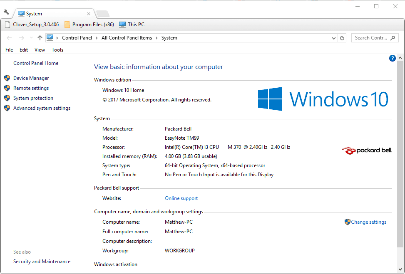Click the Packard Bell logo

click(367, 150)
